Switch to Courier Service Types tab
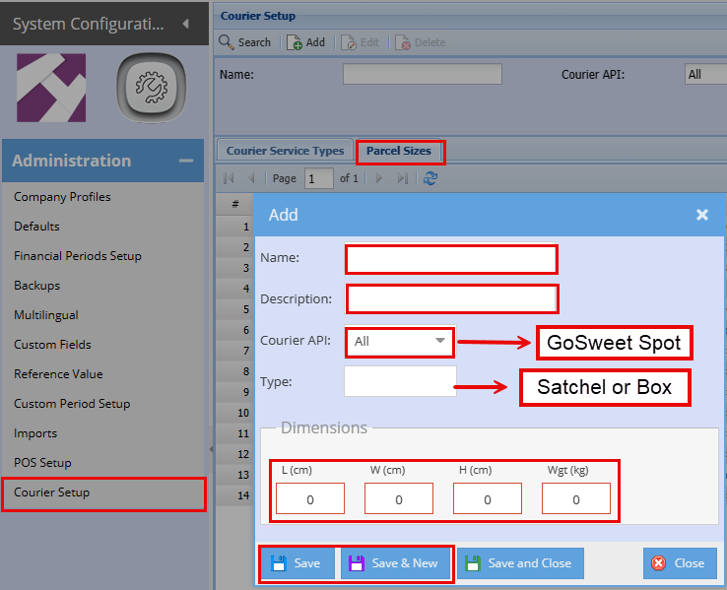 pyautogui.click(x=285, y=151)
